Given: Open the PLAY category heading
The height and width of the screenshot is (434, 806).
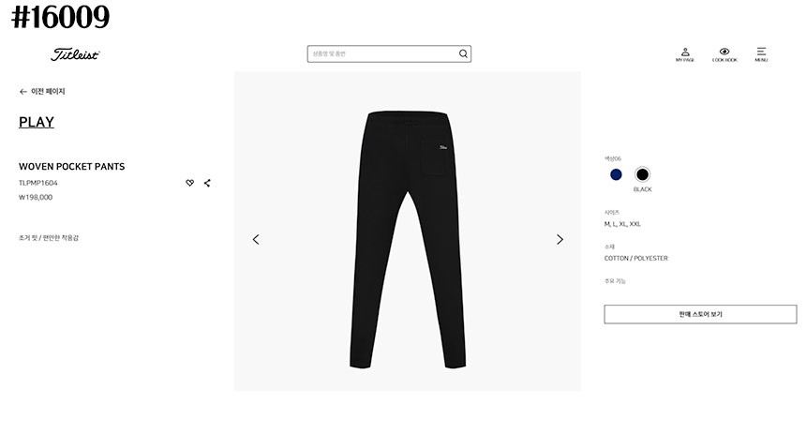Looking at the screenshot, I should tap(37, 123).
